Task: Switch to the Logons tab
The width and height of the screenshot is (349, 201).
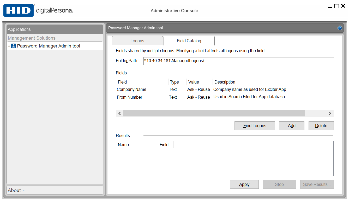Action: (137, 41)
